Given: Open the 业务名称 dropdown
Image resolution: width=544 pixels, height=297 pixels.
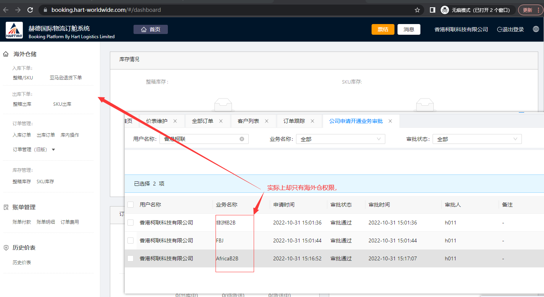Looking at the screenshot, I should click(340, 139).
